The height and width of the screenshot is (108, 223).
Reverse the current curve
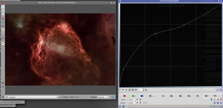[218, 100]
